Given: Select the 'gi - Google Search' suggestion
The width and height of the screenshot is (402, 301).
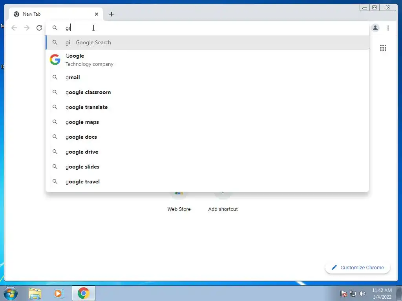Looking at the screenshot, I should tap(207, 42).
